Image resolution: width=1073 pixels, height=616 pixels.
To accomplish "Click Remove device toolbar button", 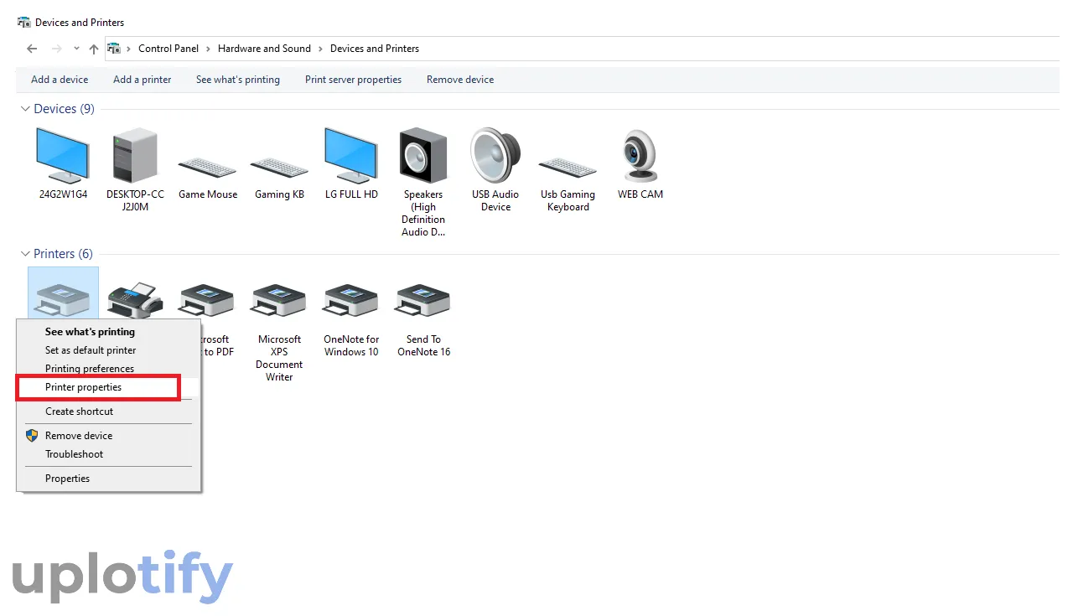I will pos(460,80).
